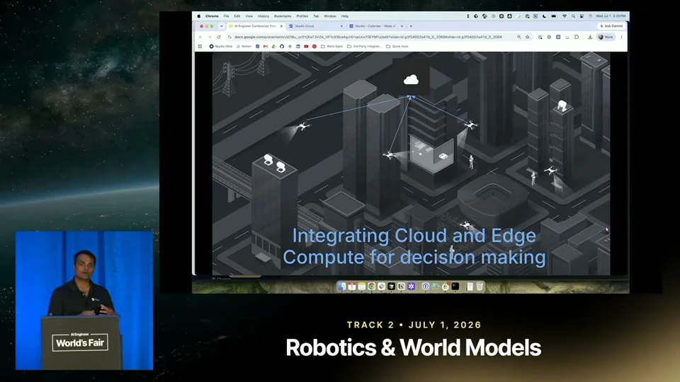Viewport: 680px width, 382px height.
Task: Open the Work profile button
Action: 606,37
